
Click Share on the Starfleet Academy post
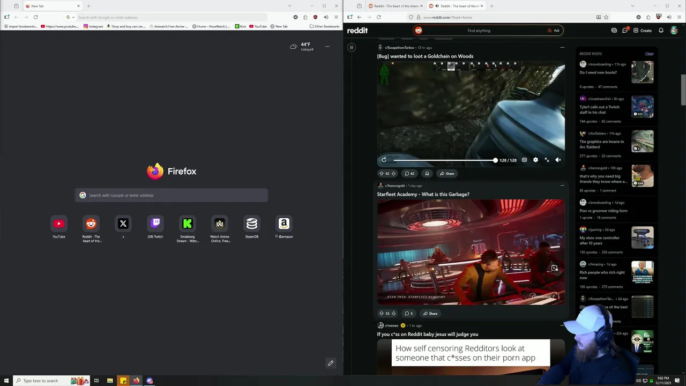pos(430,313)
